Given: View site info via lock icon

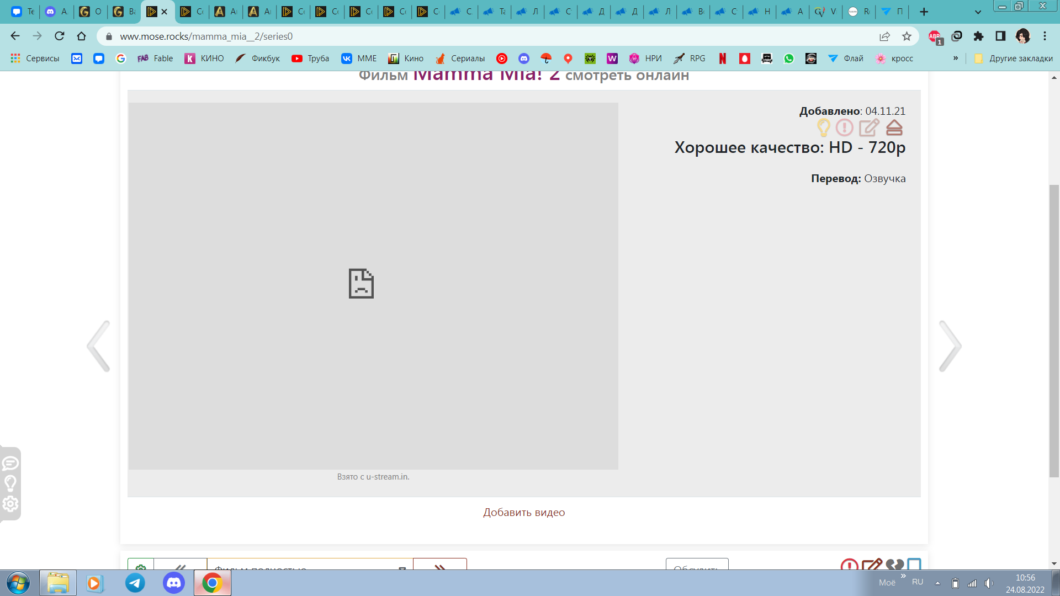Looking at the screenshot, I should 109,36.
